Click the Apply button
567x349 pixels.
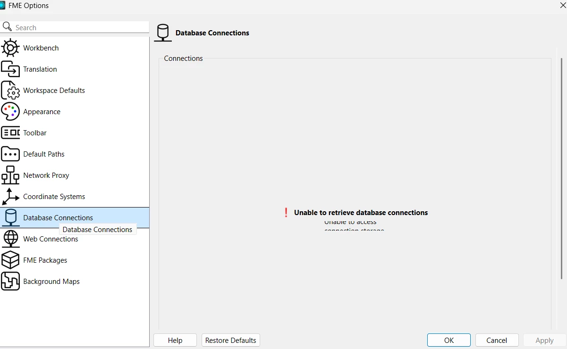[544, 340]
